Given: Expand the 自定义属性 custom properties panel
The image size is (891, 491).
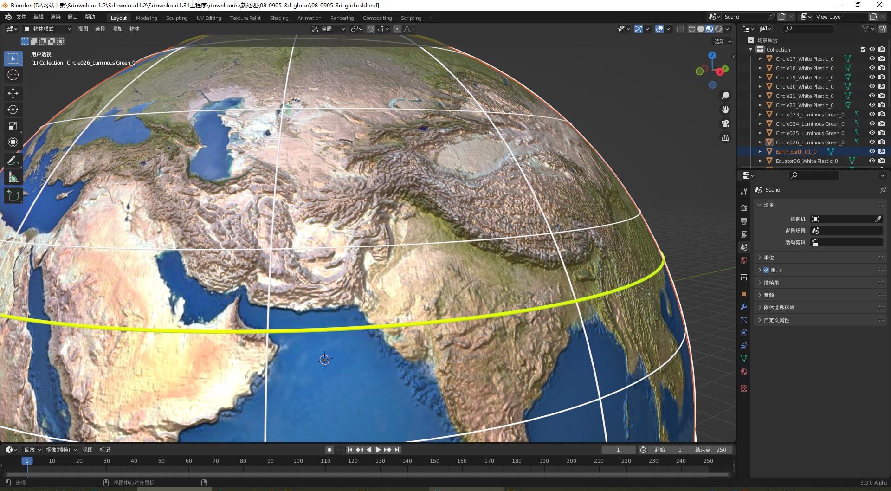Looking at the screenshot, I should 820,320.
